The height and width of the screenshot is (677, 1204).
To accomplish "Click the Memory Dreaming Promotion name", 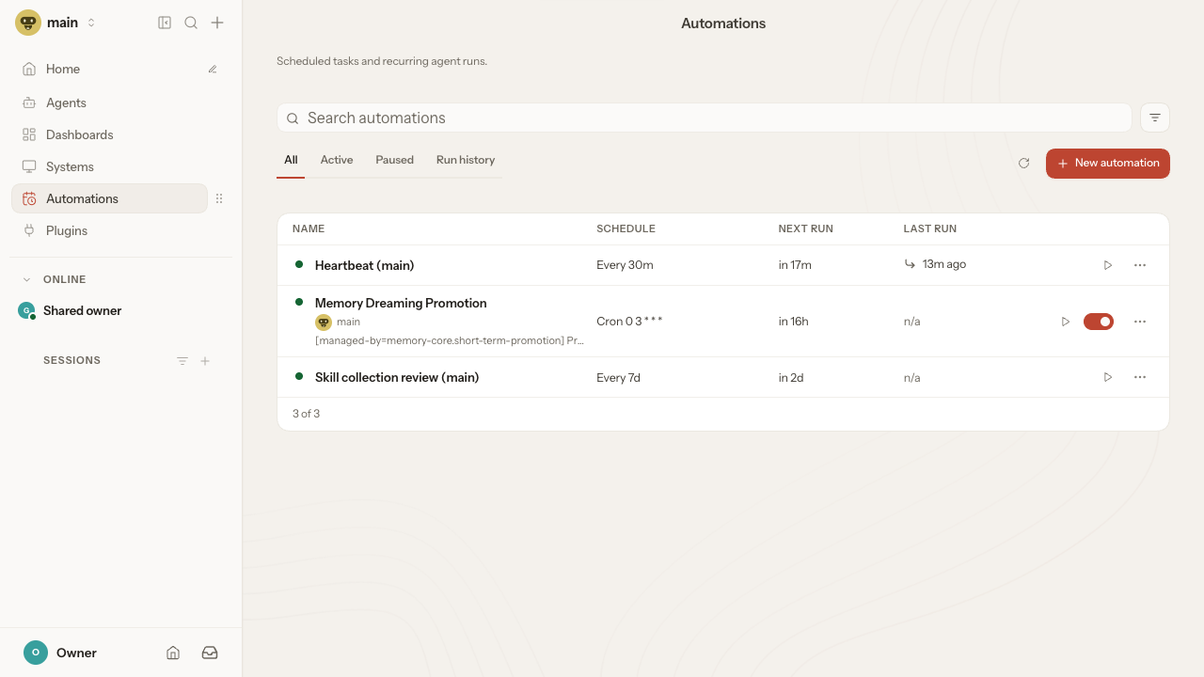I will (x=401, y=303).
